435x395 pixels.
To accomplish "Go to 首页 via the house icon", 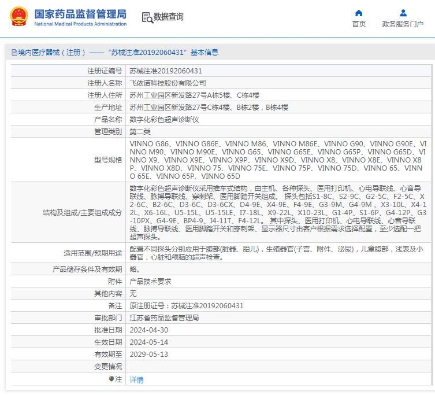I will coord(359,13).
